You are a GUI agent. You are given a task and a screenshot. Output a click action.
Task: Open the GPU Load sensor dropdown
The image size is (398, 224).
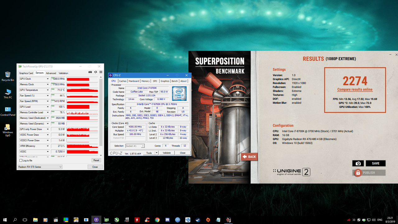[48, 107]
